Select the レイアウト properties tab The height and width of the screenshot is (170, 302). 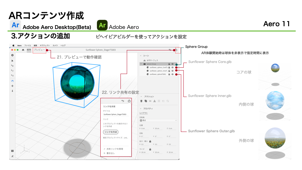click(x=143, y=113)
